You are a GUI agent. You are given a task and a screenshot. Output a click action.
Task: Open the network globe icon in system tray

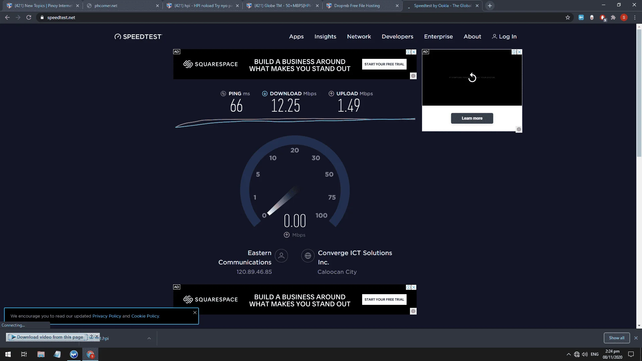577,354
